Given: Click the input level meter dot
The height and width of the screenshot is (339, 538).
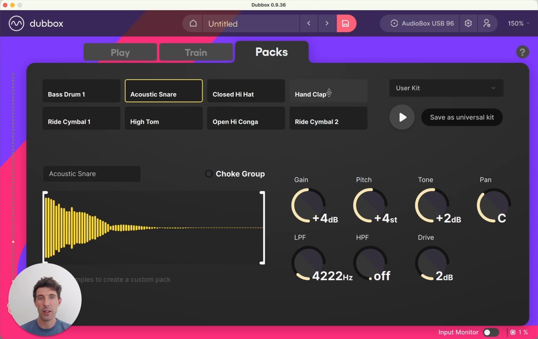Looking at the screenshot, I should [13, 242].
